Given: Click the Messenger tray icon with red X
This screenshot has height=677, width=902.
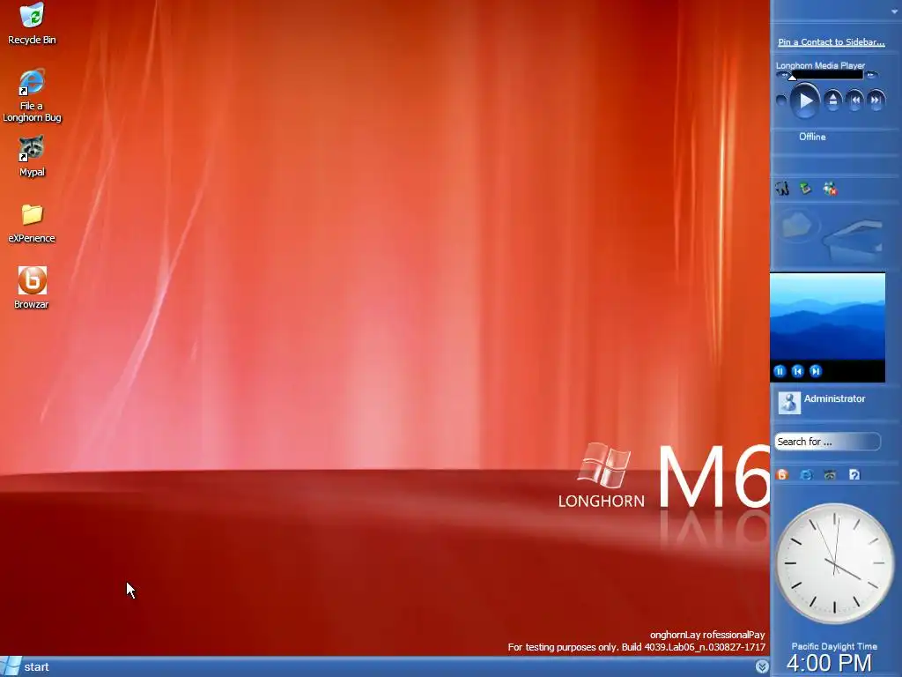Looking at the screenshot, I should tap(830, 189).
